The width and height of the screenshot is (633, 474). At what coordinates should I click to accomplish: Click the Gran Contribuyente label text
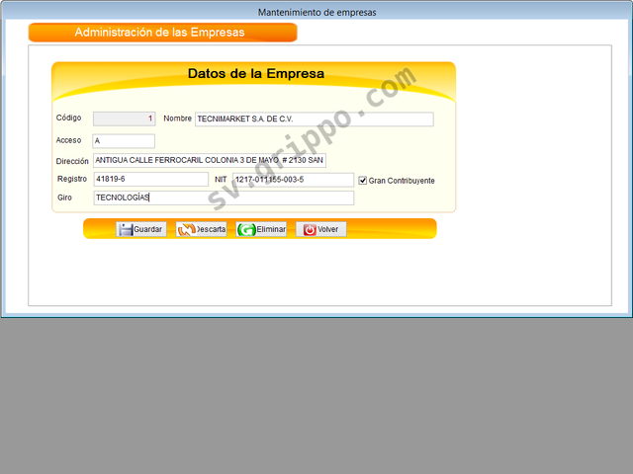402,181
